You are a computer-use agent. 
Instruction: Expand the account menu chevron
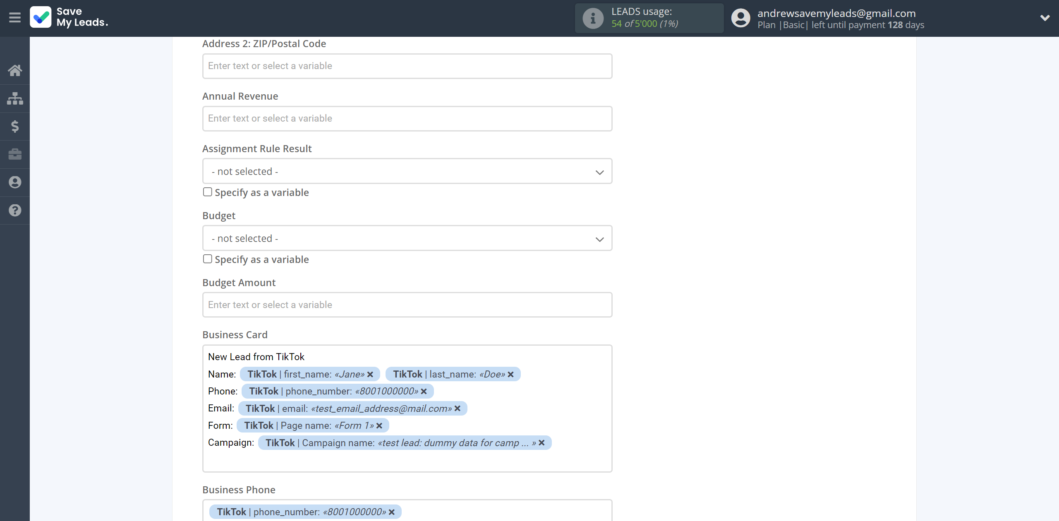[x=1045, y=18]
